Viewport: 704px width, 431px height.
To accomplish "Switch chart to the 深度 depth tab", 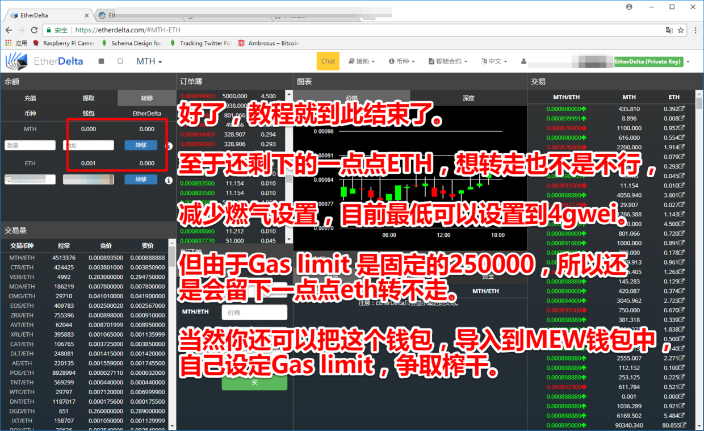I will (x=468, y=98).
